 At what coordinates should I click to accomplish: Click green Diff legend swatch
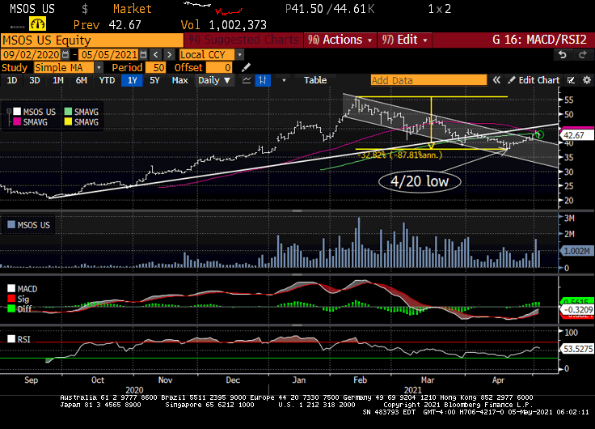click(x=11, y=308)
